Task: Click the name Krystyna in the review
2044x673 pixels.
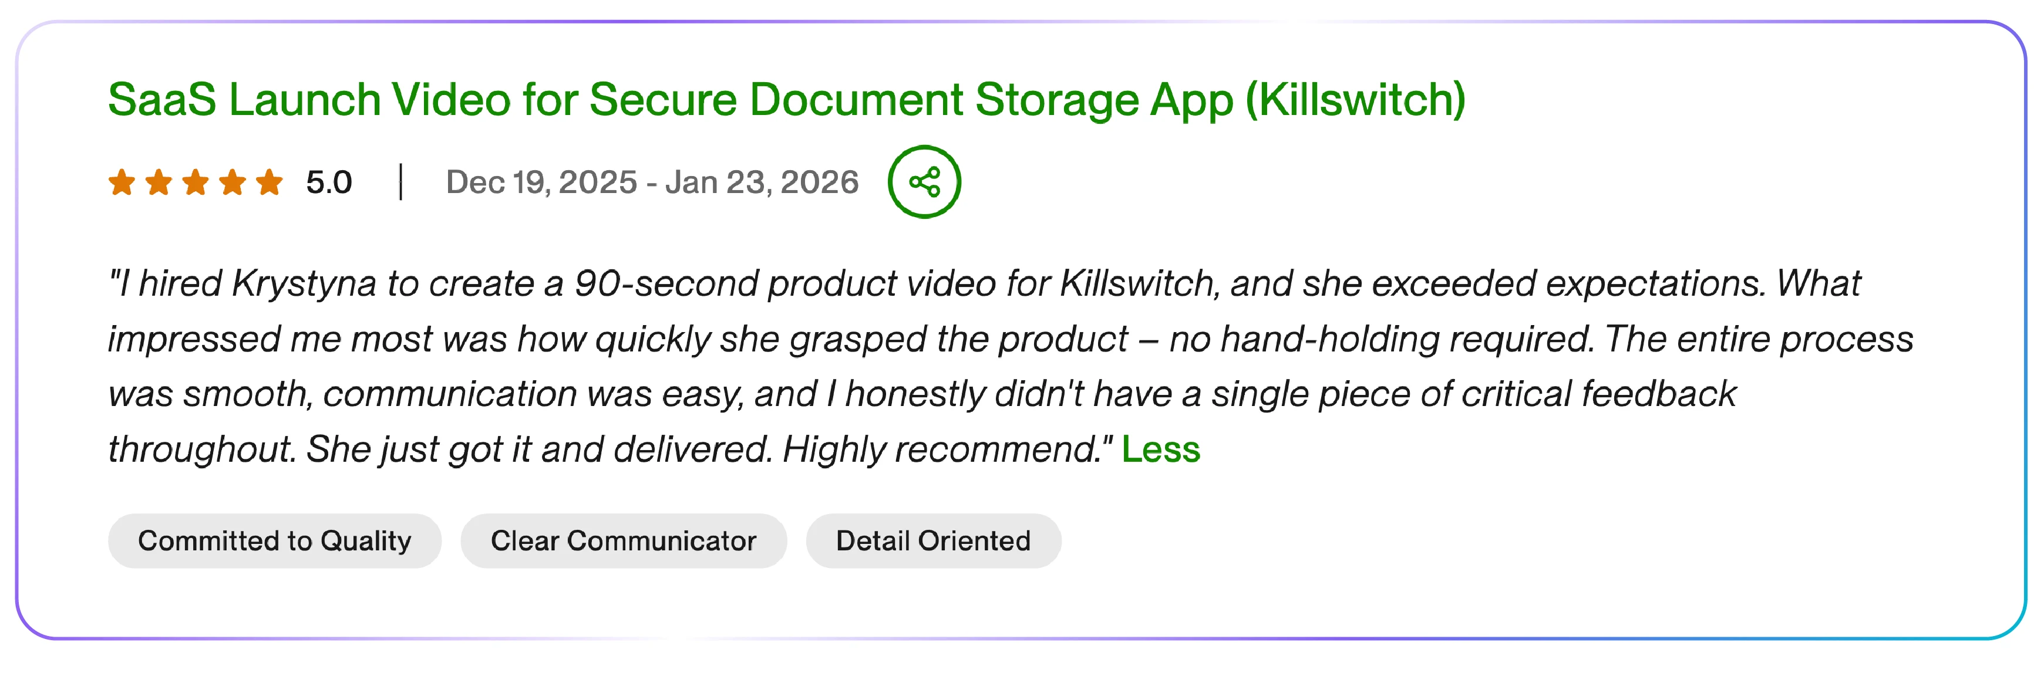Action: 304,284
